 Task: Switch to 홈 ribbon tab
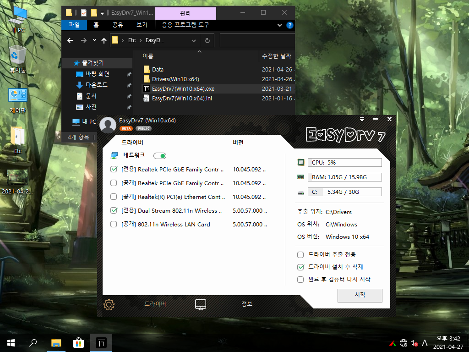click(96, 25)
